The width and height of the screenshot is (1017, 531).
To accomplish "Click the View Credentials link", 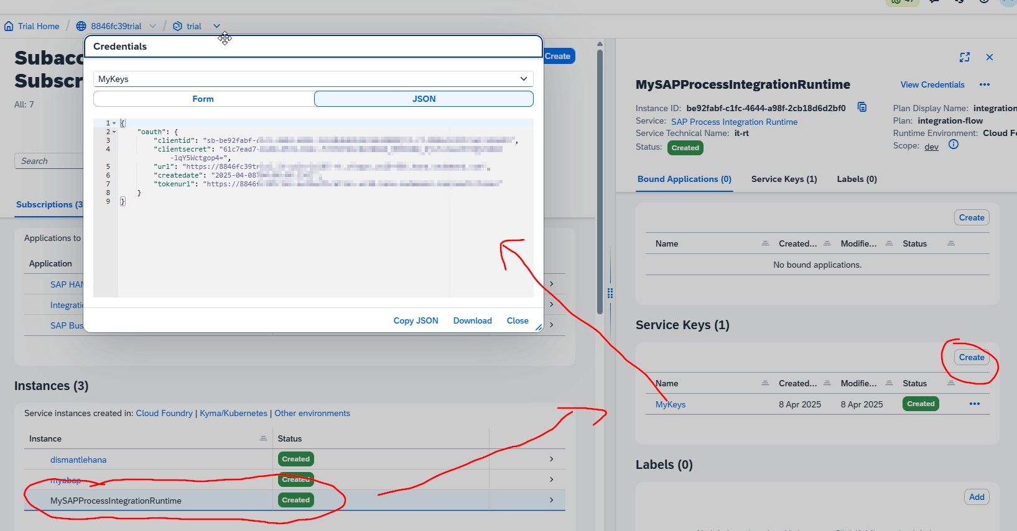I will (932, 84).
